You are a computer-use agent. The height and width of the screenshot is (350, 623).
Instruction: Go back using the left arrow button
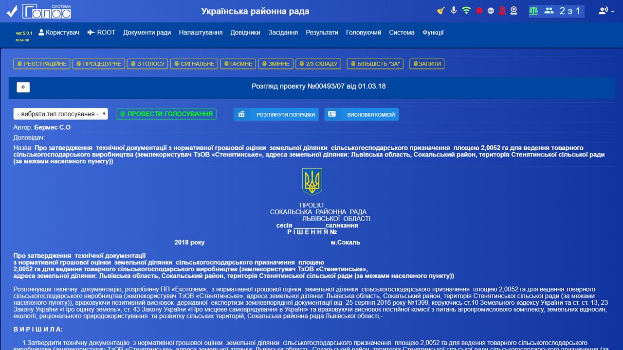click(x=23, y=87)
